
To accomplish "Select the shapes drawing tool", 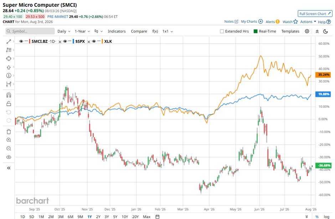I will 9,59.
